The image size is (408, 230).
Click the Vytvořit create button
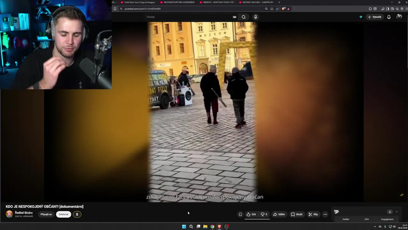375,17
